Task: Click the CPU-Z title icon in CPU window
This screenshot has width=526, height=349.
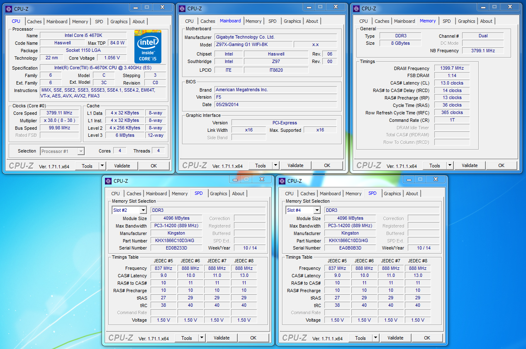Action: click(9, 8)
